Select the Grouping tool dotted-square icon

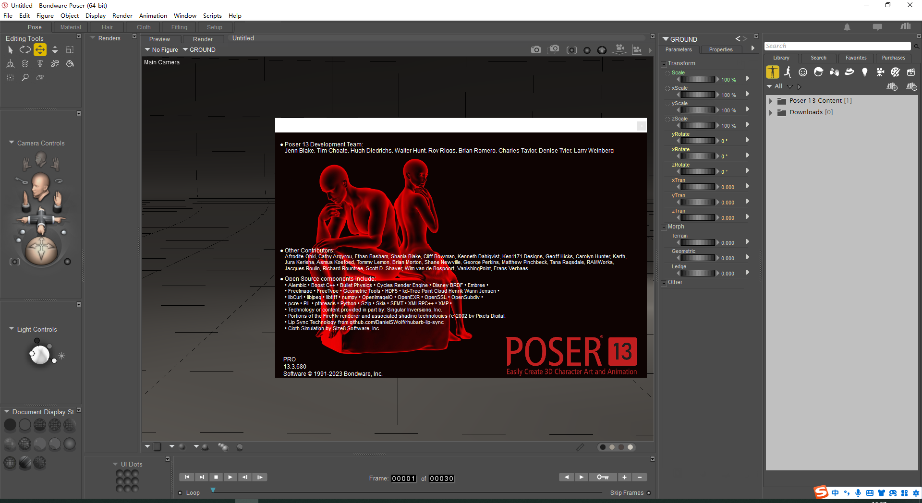[10, 77]
